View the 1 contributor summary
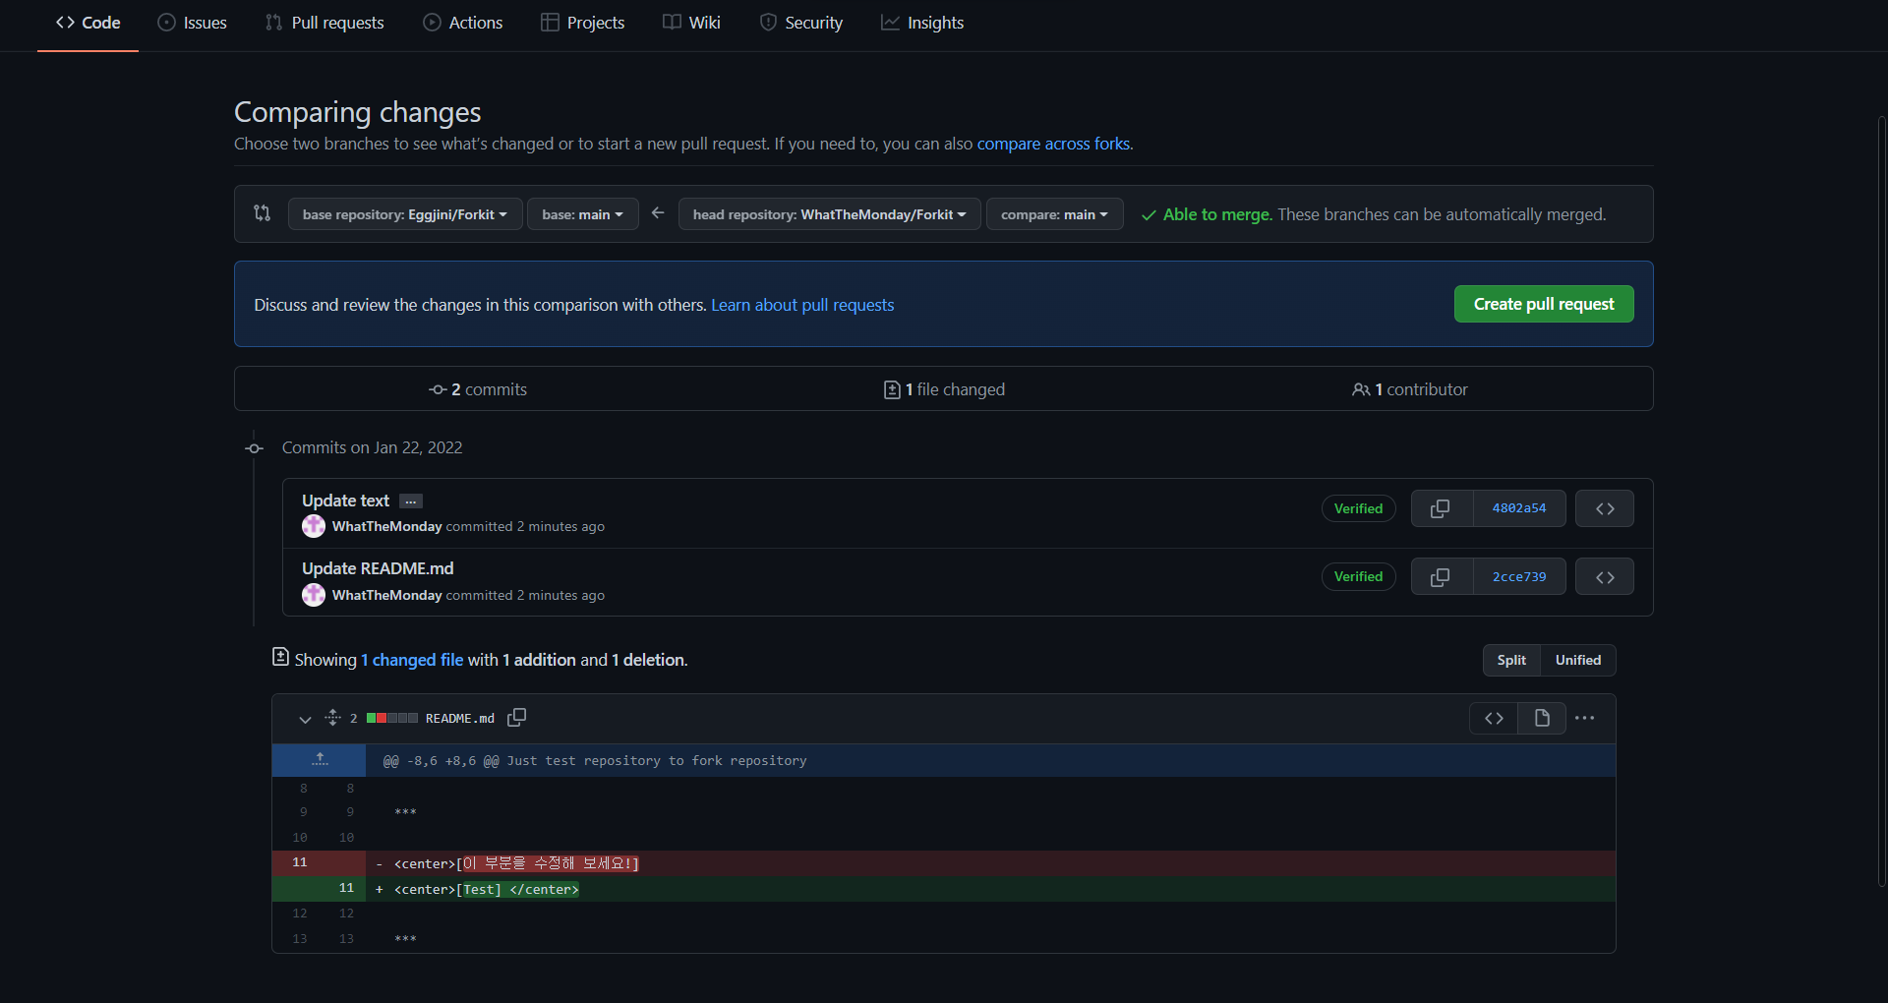The image size is (1888, 1003). click(1410, 389)
